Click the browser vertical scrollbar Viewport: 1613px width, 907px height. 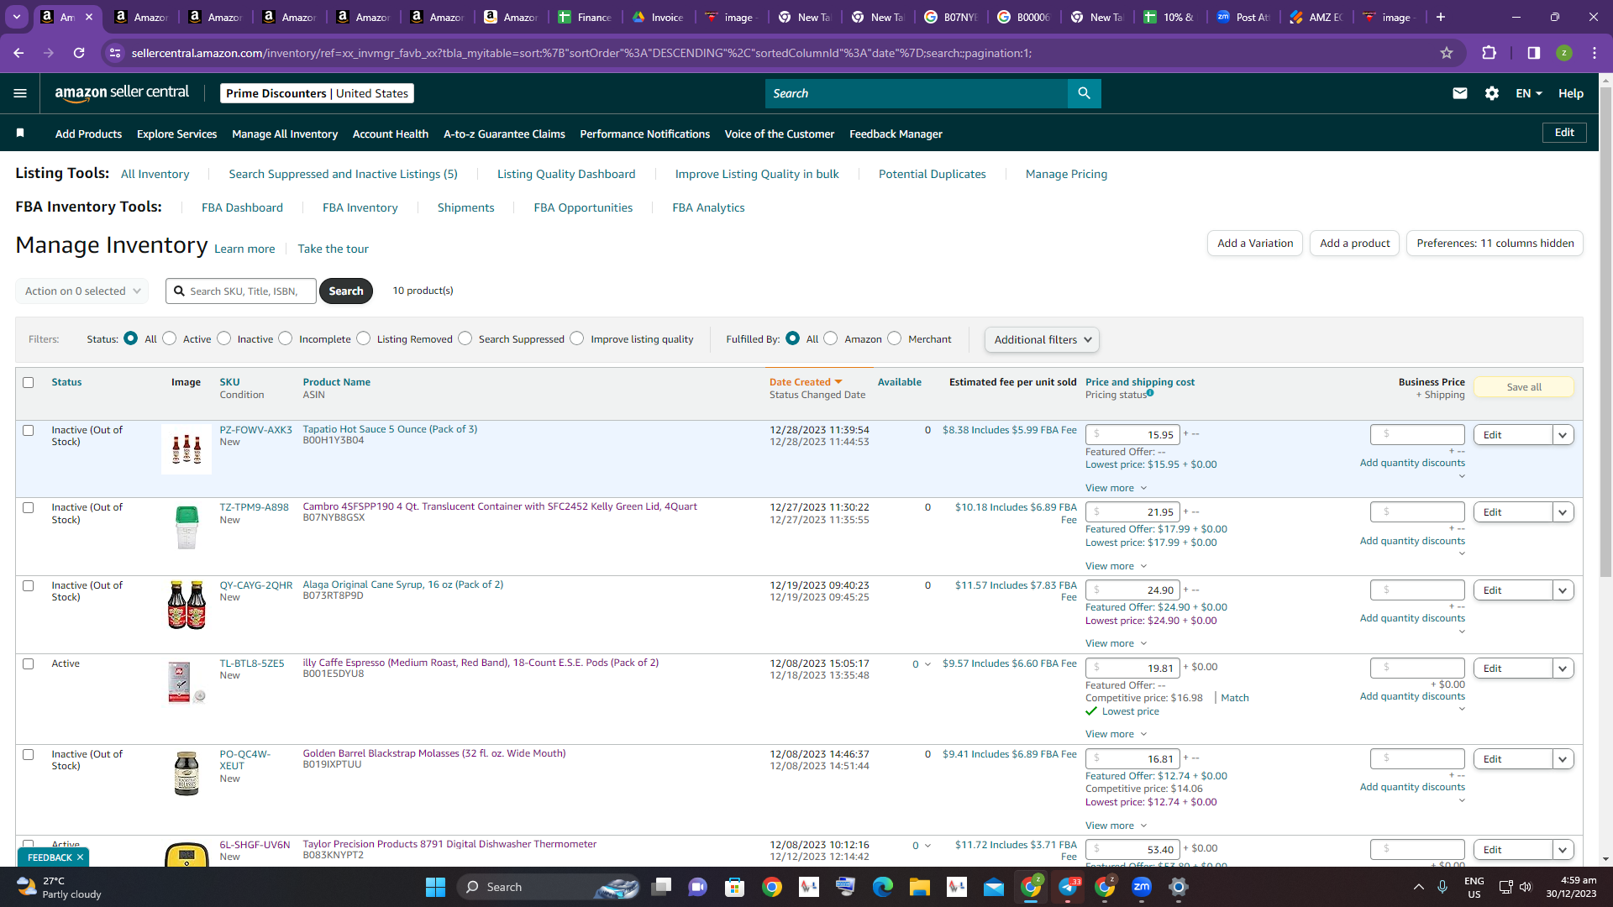click(x=1605, y=332)
